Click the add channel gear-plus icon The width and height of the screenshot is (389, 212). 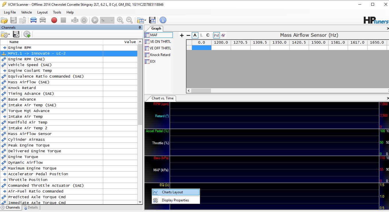27,34
